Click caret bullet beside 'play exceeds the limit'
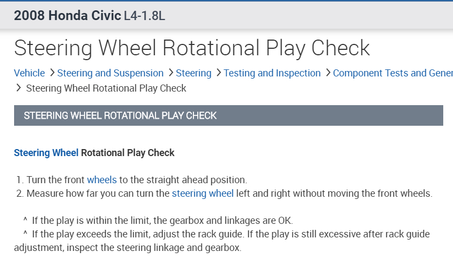 (x=25, y=234)
